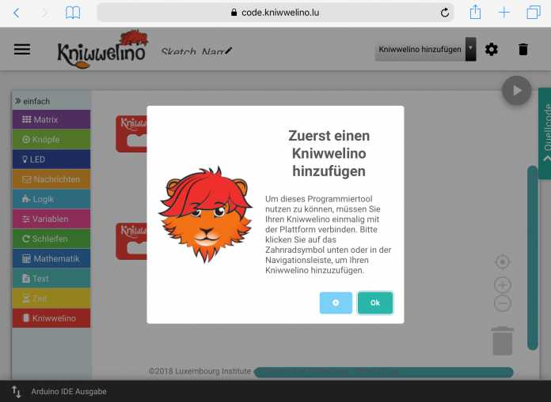
Task: Click the horizontal workspace scrollbar
Action: coord(383,372)
